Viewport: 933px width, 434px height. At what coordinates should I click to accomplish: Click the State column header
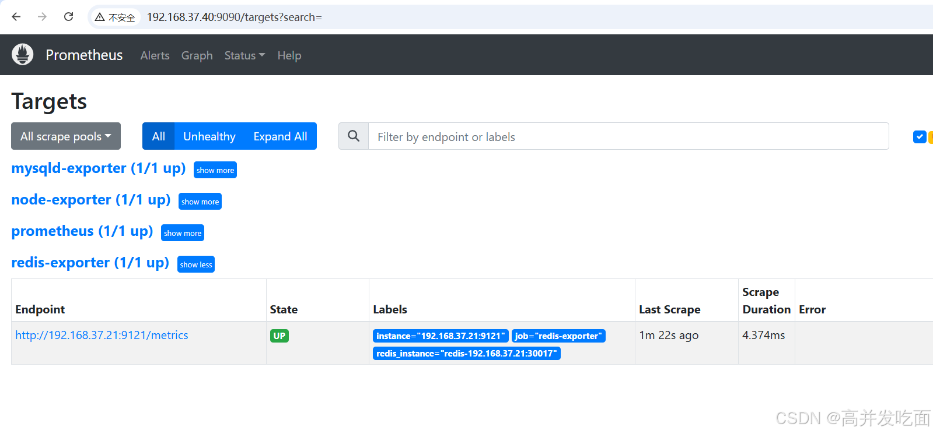[x=284, y=309]
